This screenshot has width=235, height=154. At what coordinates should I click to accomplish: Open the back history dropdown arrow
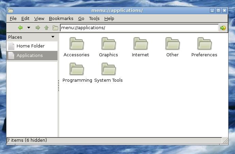click(29, 28)
